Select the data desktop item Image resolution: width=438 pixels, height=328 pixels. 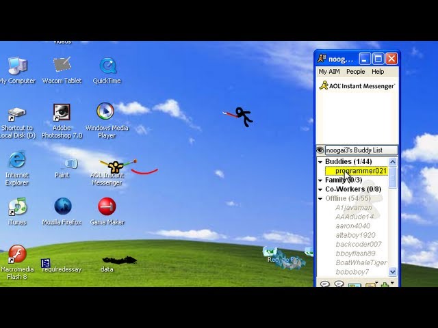click(x=119, y=260)
